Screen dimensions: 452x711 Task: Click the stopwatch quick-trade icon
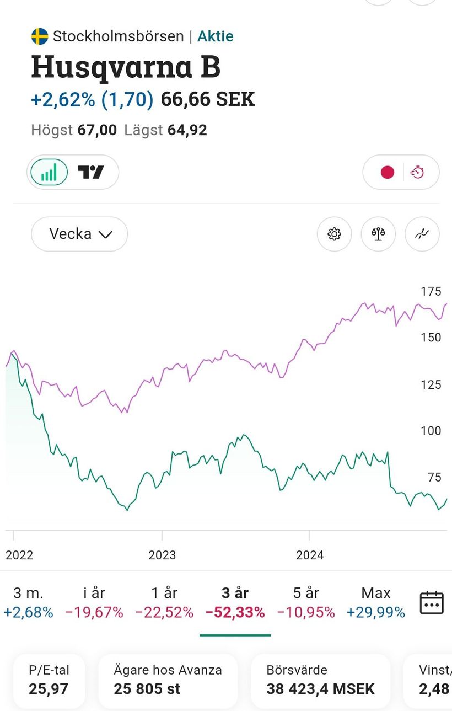coord(418,173)
